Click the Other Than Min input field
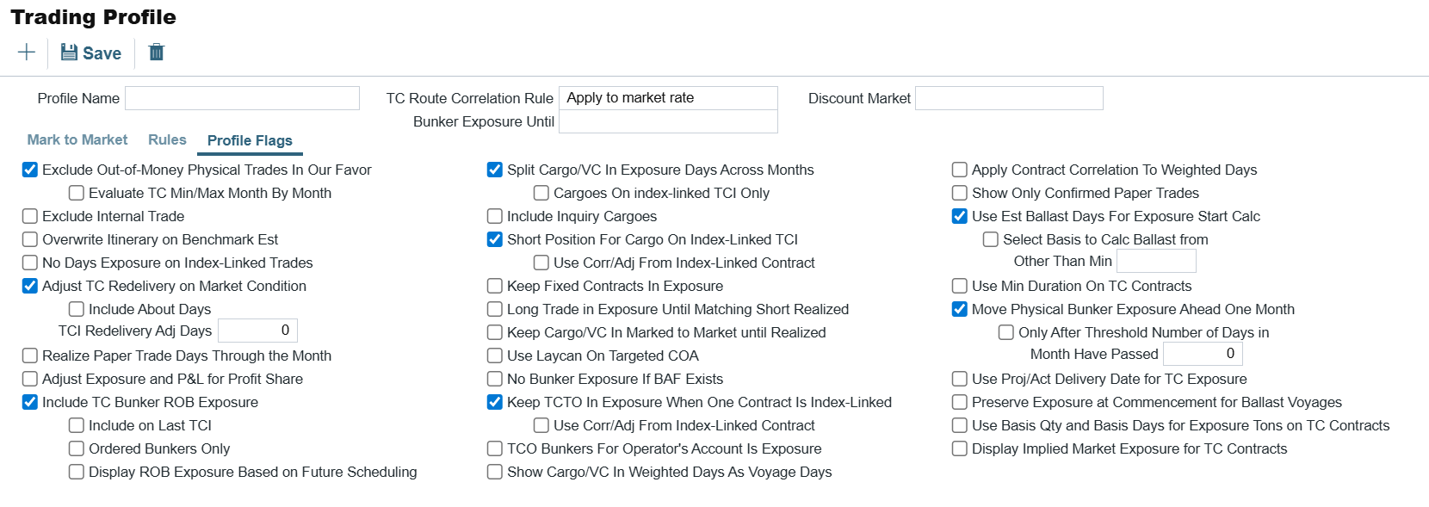1429x507 pixels. [1156, 261]
